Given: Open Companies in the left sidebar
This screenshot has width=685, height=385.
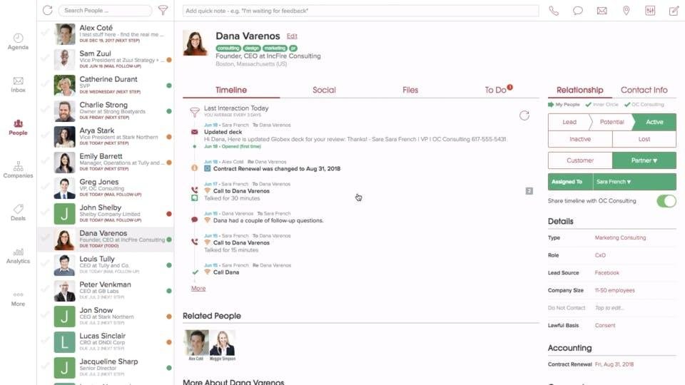Looking at the screenshot, I should pyautogui.click(x=18, y=170).
